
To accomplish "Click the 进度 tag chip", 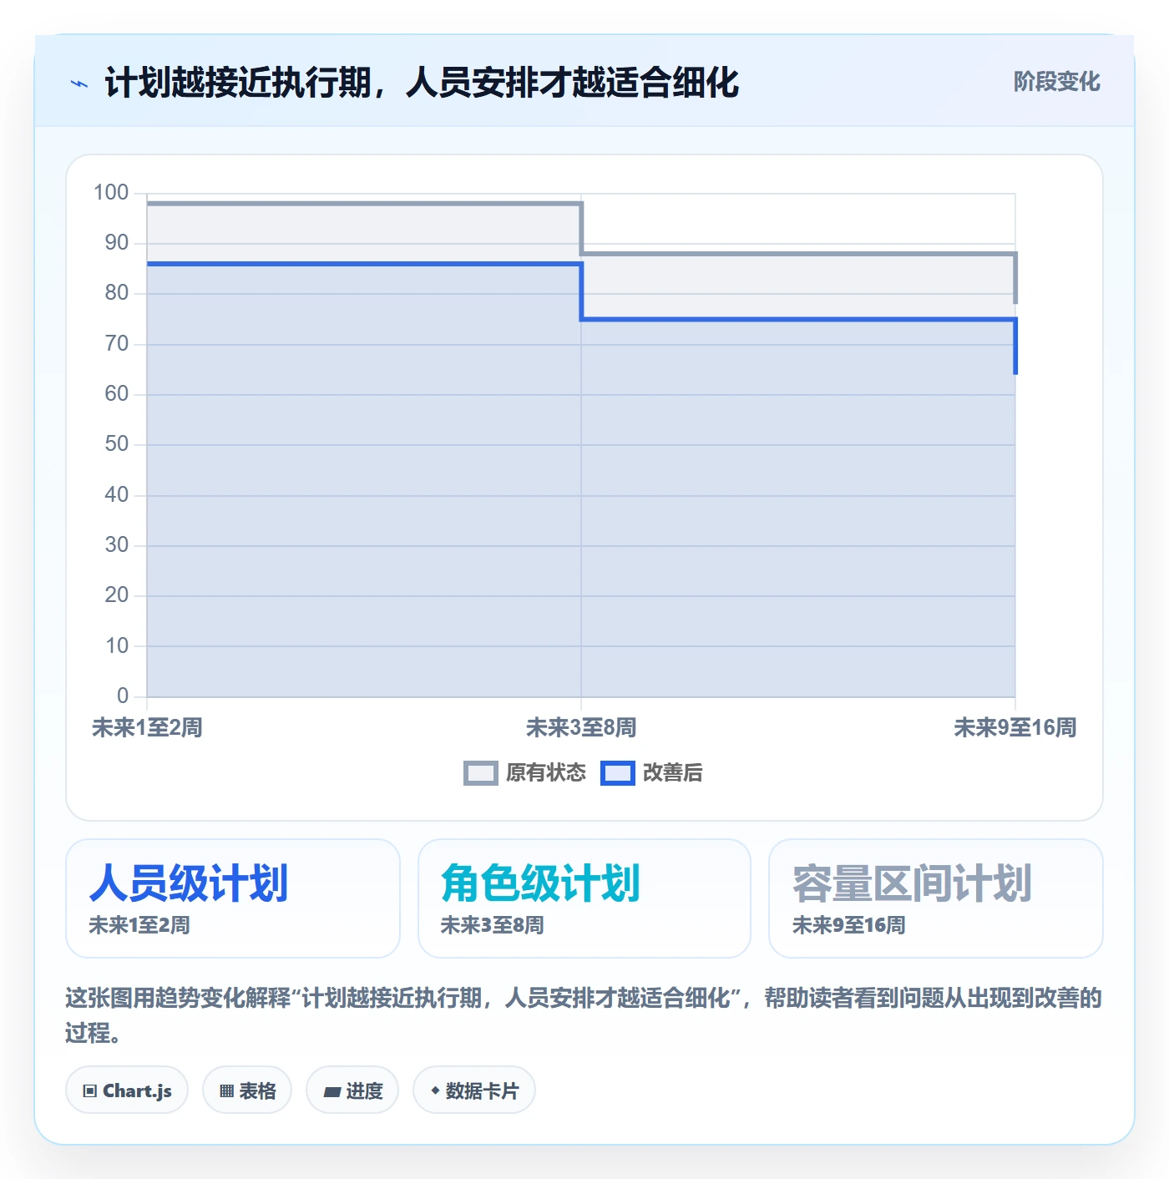I will coord(352,1090).
